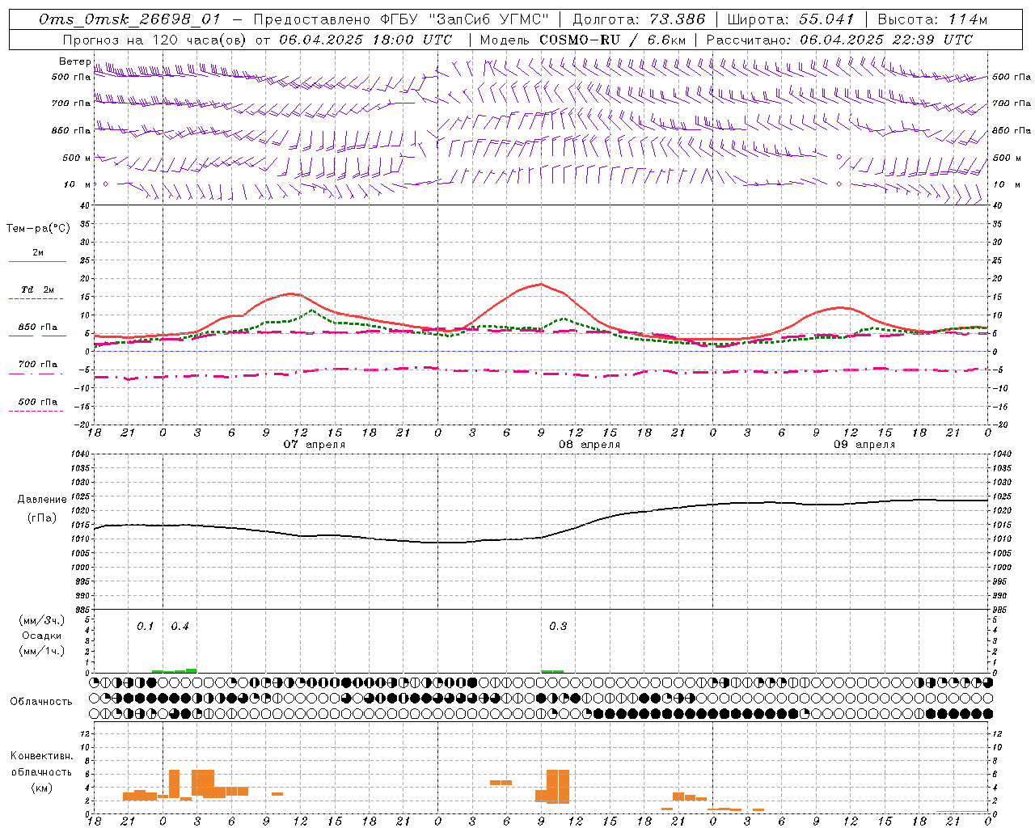Viewport: 1035px width, 828px height.
Task: Select the precipitation amount 0.4
Action: [x=180, y=627]
